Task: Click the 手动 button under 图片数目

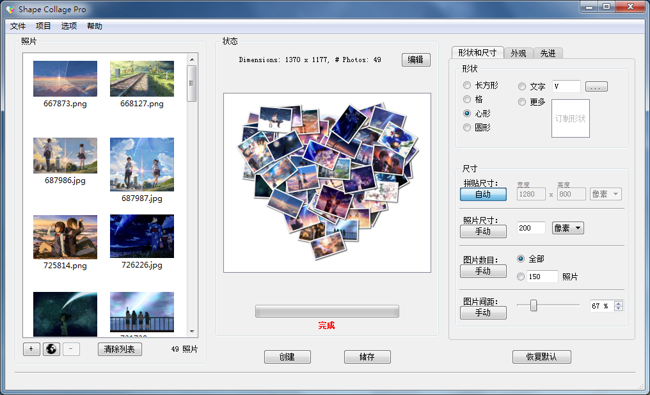Action: 484,271
